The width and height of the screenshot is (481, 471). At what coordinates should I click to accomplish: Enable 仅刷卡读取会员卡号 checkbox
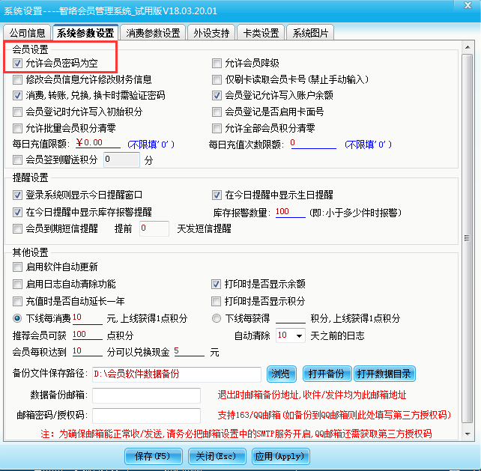pos(217,79)
